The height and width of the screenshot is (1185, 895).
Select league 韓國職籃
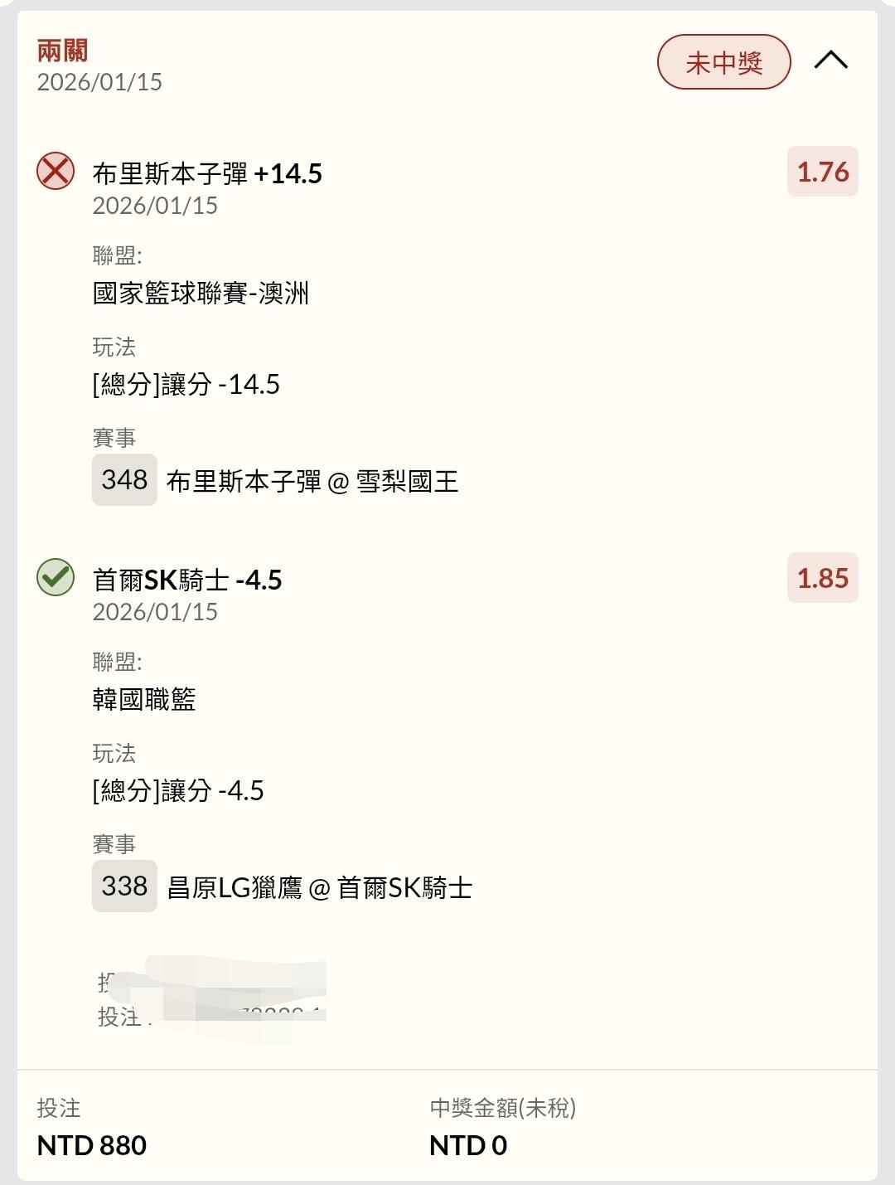point(144,700)
